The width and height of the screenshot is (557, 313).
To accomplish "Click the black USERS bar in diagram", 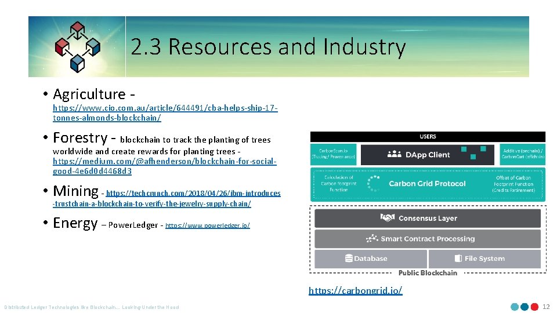I will tap(428, 137).
